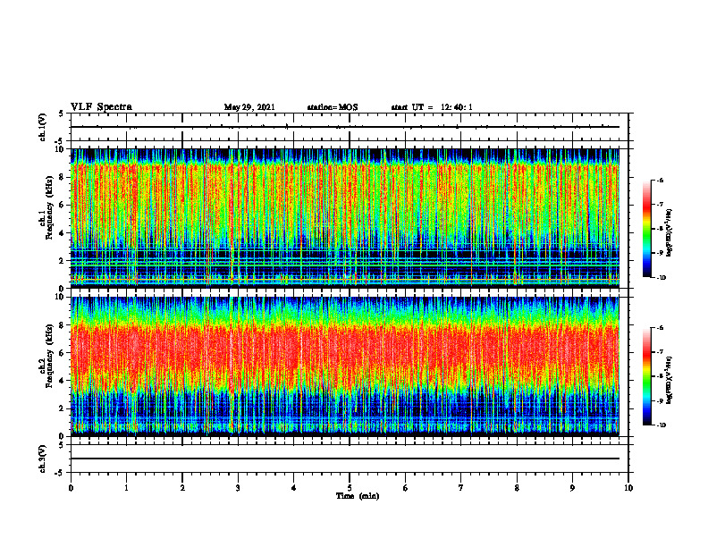Click the '-10' value on ch.2 colorbar
The width and height of the screenshot is (708, 547).
point(661,425)
